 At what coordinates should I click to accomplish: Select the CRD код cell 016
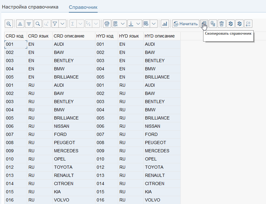10,200
